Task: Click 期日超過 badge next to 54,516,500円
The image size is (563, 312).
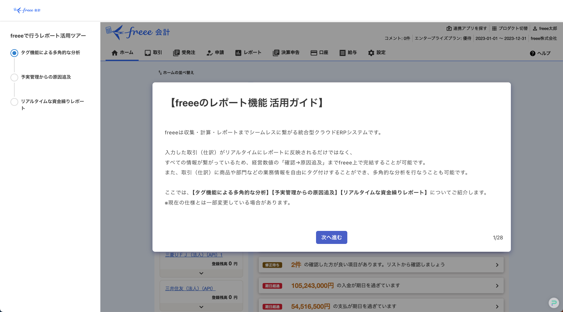Action: (272, 307)
